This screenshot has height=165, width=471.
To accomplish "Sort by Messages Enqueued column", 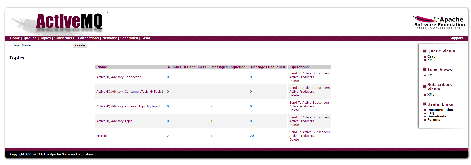I will [228, 67].
